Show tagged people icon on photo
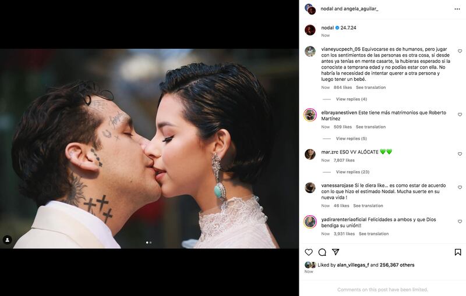 7,240
